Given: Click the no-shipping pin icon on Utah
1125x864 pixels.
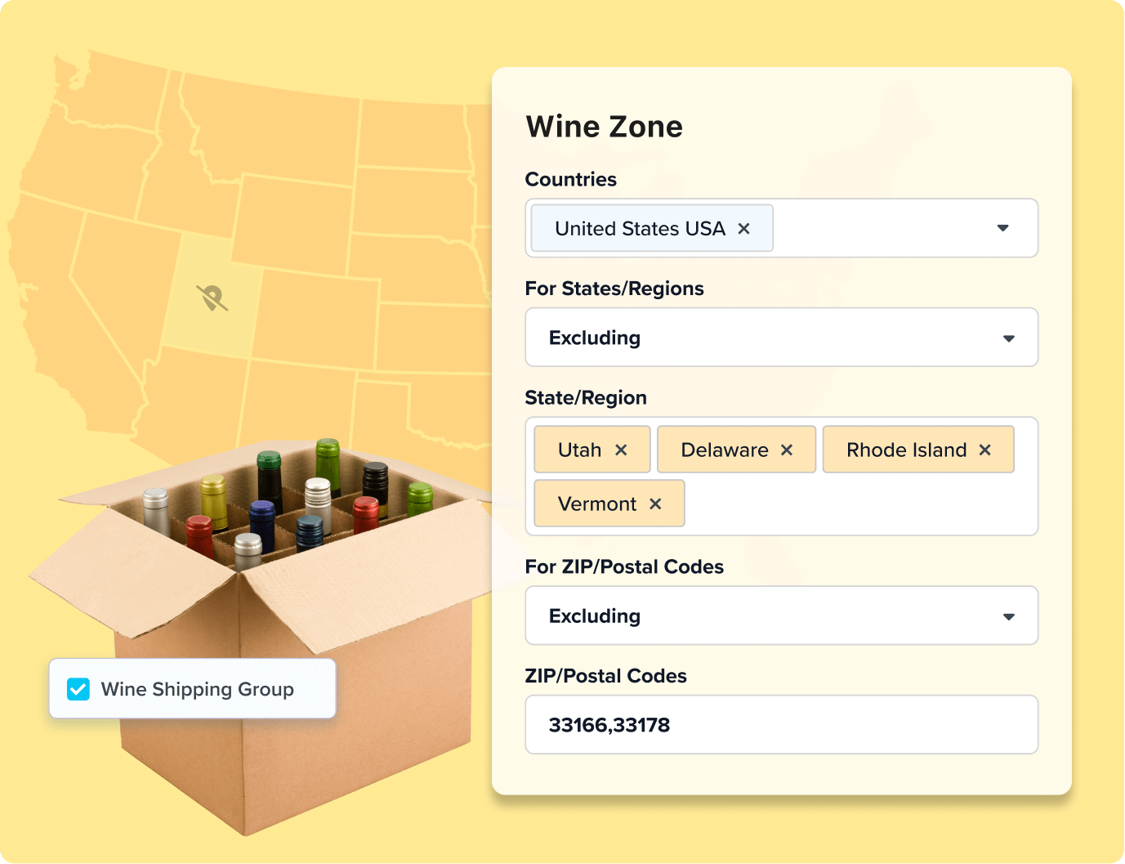Looking at the screenshot, I should (x=212, y=298).
